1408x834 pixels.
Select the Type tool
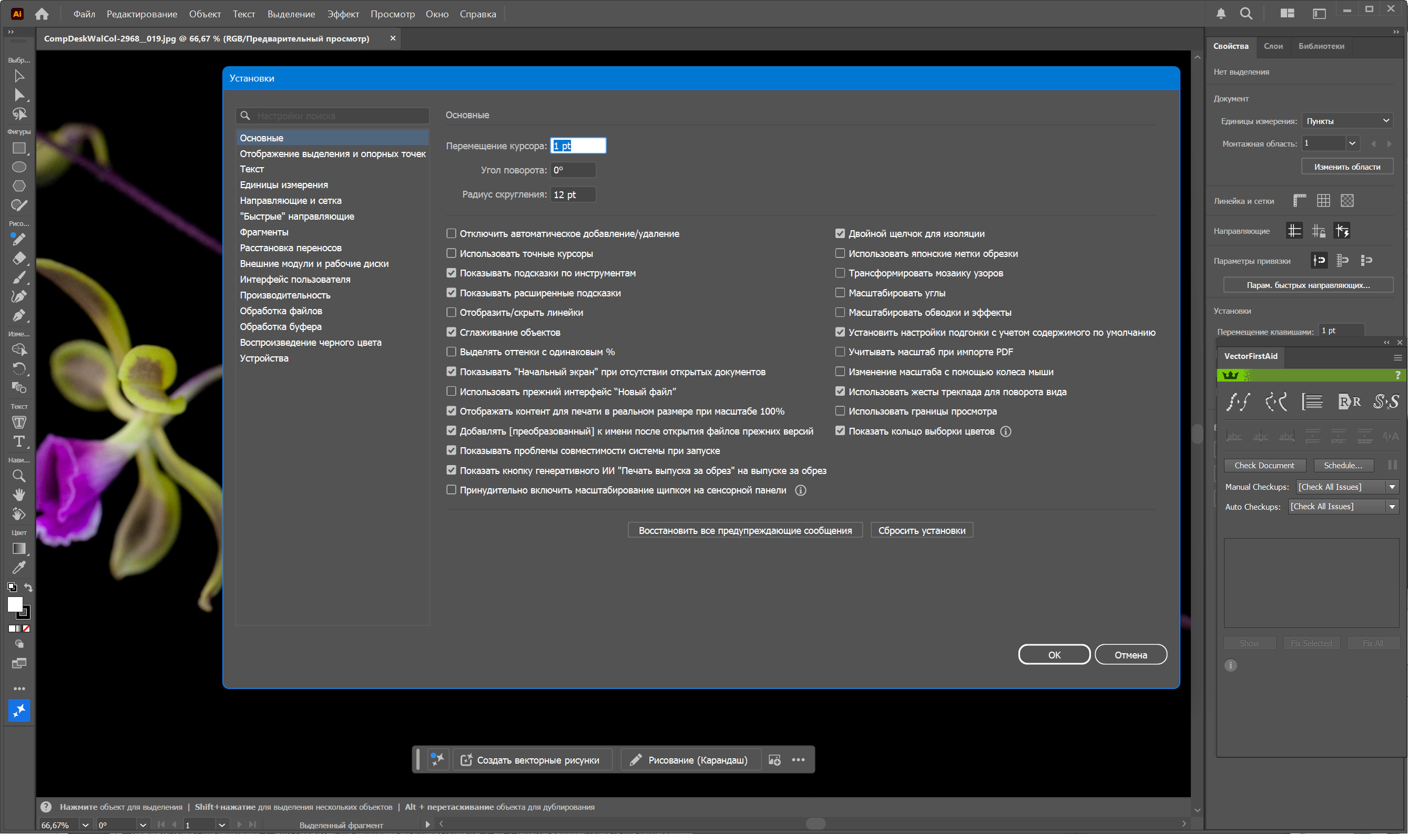tap(19, 442)
